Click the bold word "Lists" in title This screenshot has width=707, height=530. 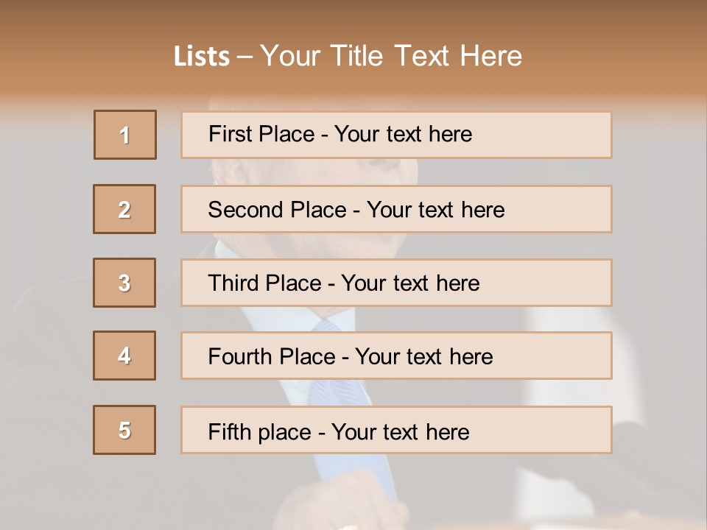click(x=202, y=57)
